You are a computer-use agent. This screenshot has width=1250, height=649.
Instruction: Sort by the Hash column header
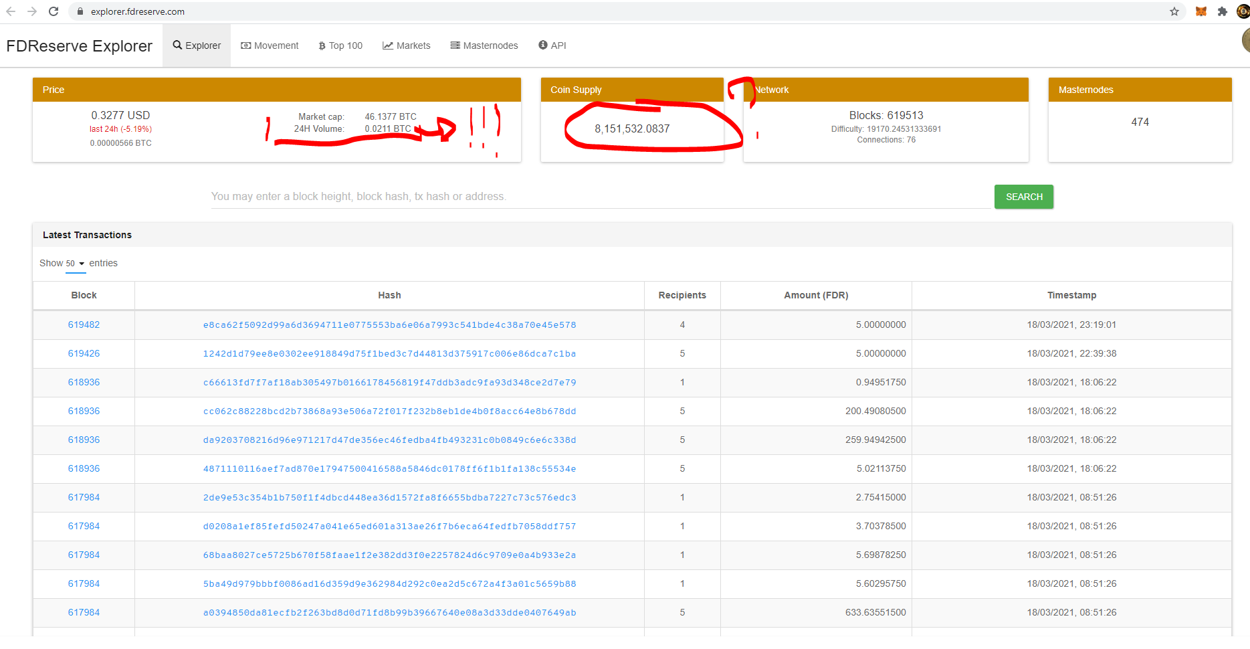[389, 295]
